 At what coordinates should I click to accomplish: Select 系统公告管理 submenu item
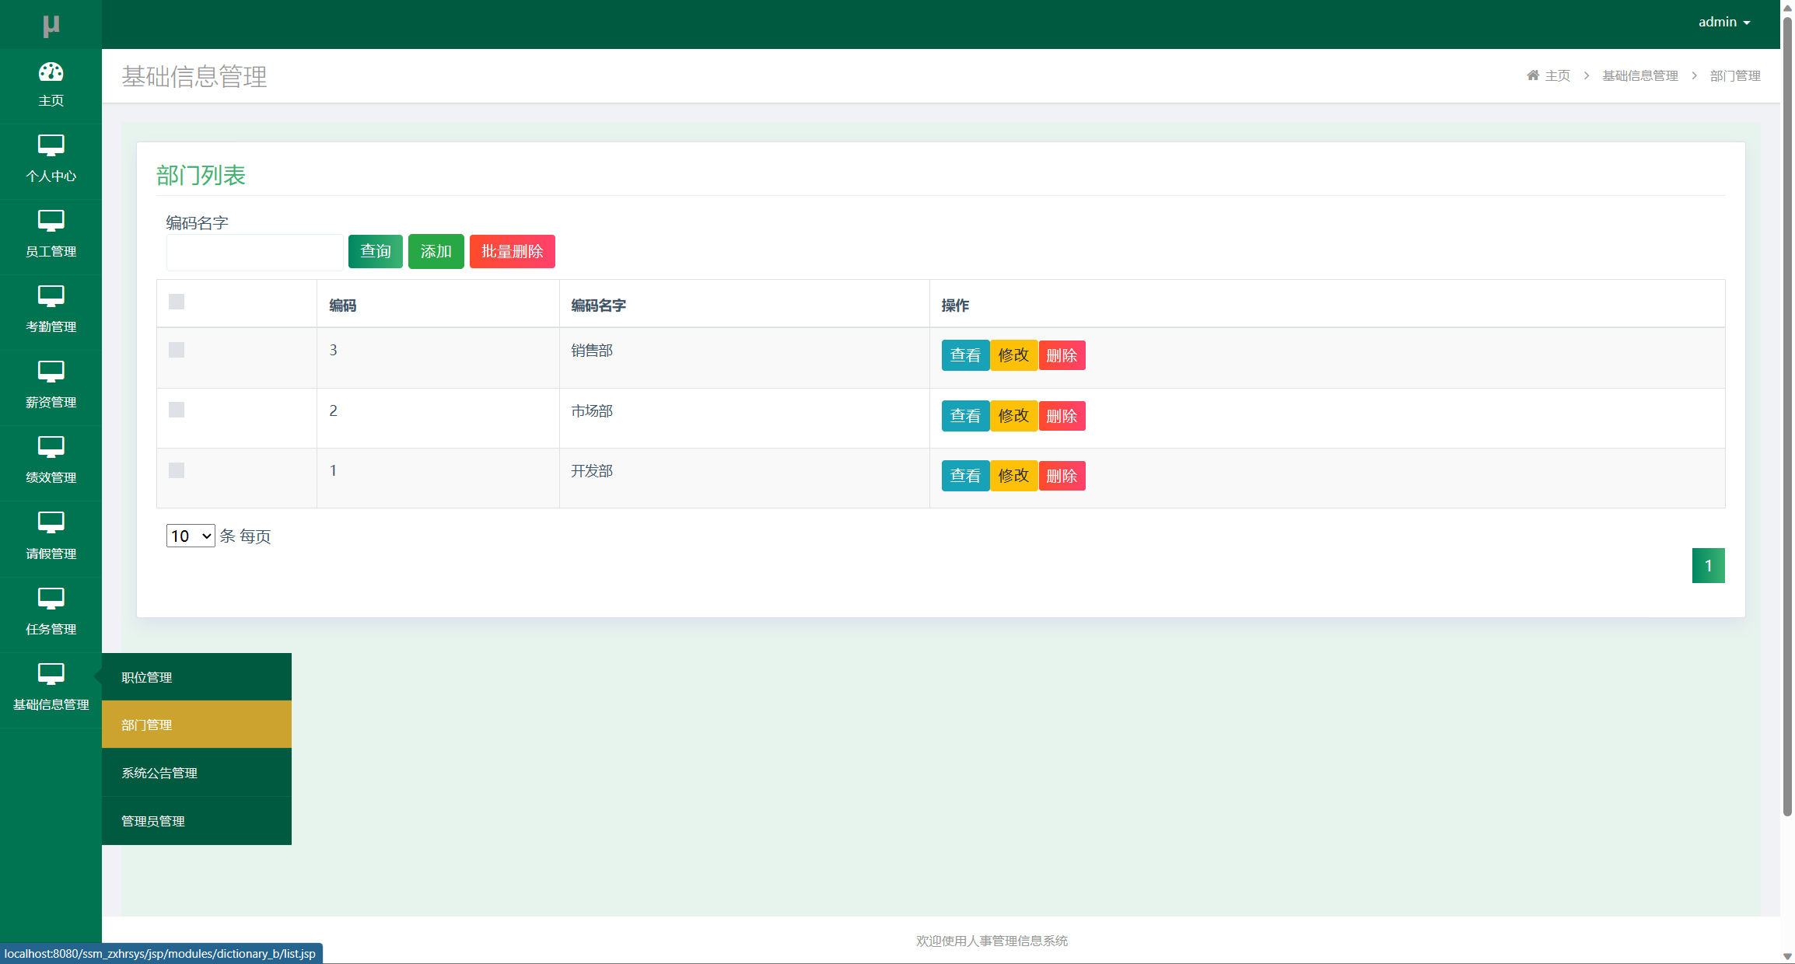pos(159,773)
